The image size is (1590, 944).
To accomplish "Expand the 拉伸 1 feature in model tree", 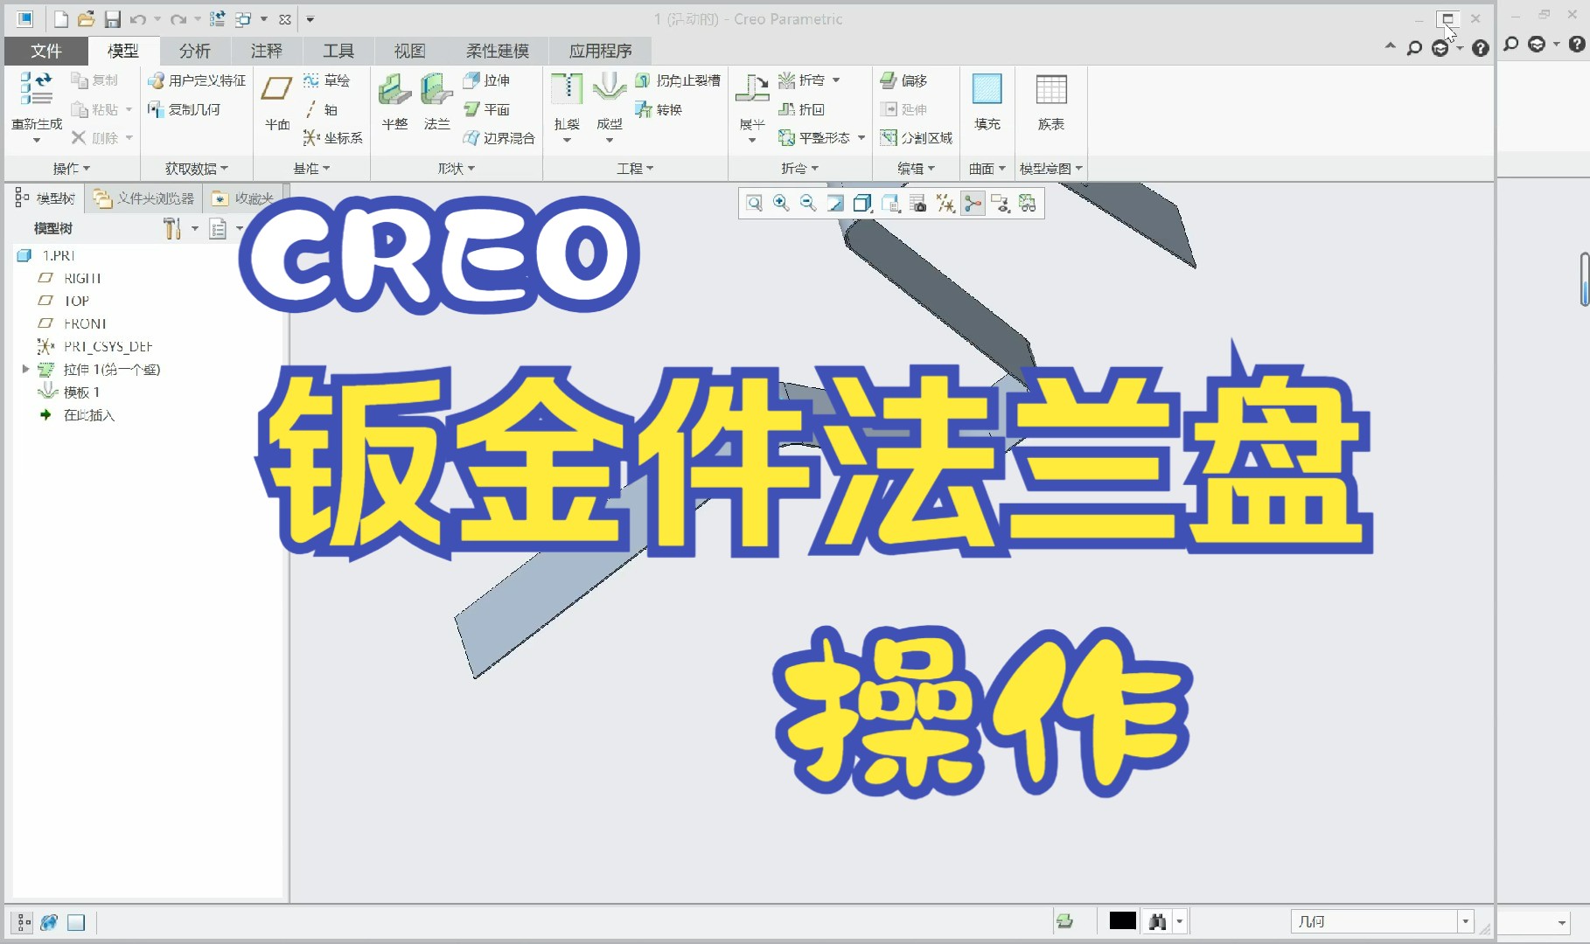I will [25, 369].
